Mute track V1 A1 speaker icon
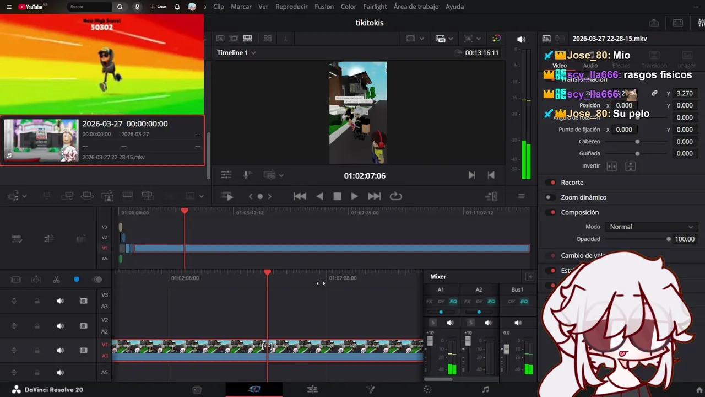This screenshot has height=397, width=705. 60,350
